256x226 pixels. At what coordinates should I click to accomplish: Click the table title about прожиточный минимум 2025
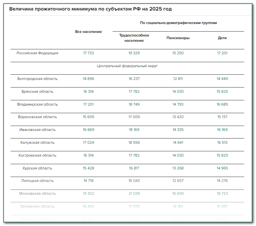point(90,9)
